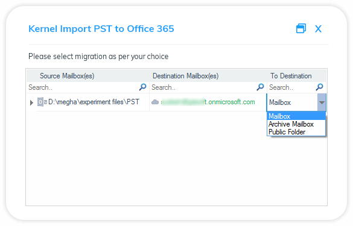The image size is (353, 226).
Task: Click the restore window icon in title
Action: 301,28
